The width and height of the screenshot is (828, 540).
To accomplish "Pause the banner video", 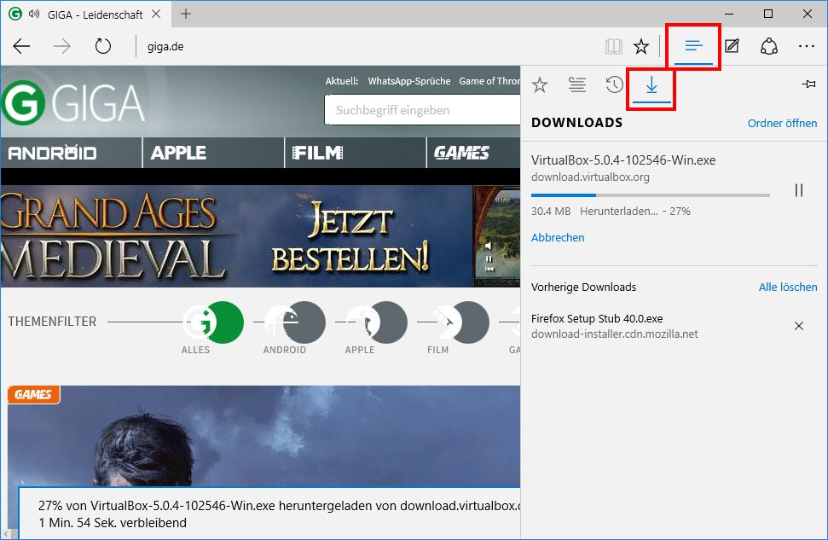I will coord(489,258).
